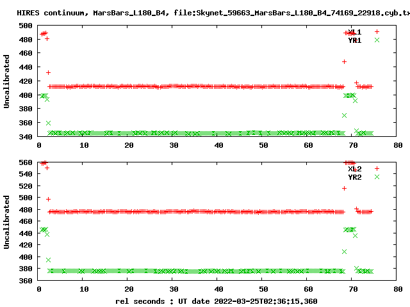Click the isolated XL1 point near 447 at 68 seconds
The height and width of the screenshot is (307, 410).
(x=344, y=62)
